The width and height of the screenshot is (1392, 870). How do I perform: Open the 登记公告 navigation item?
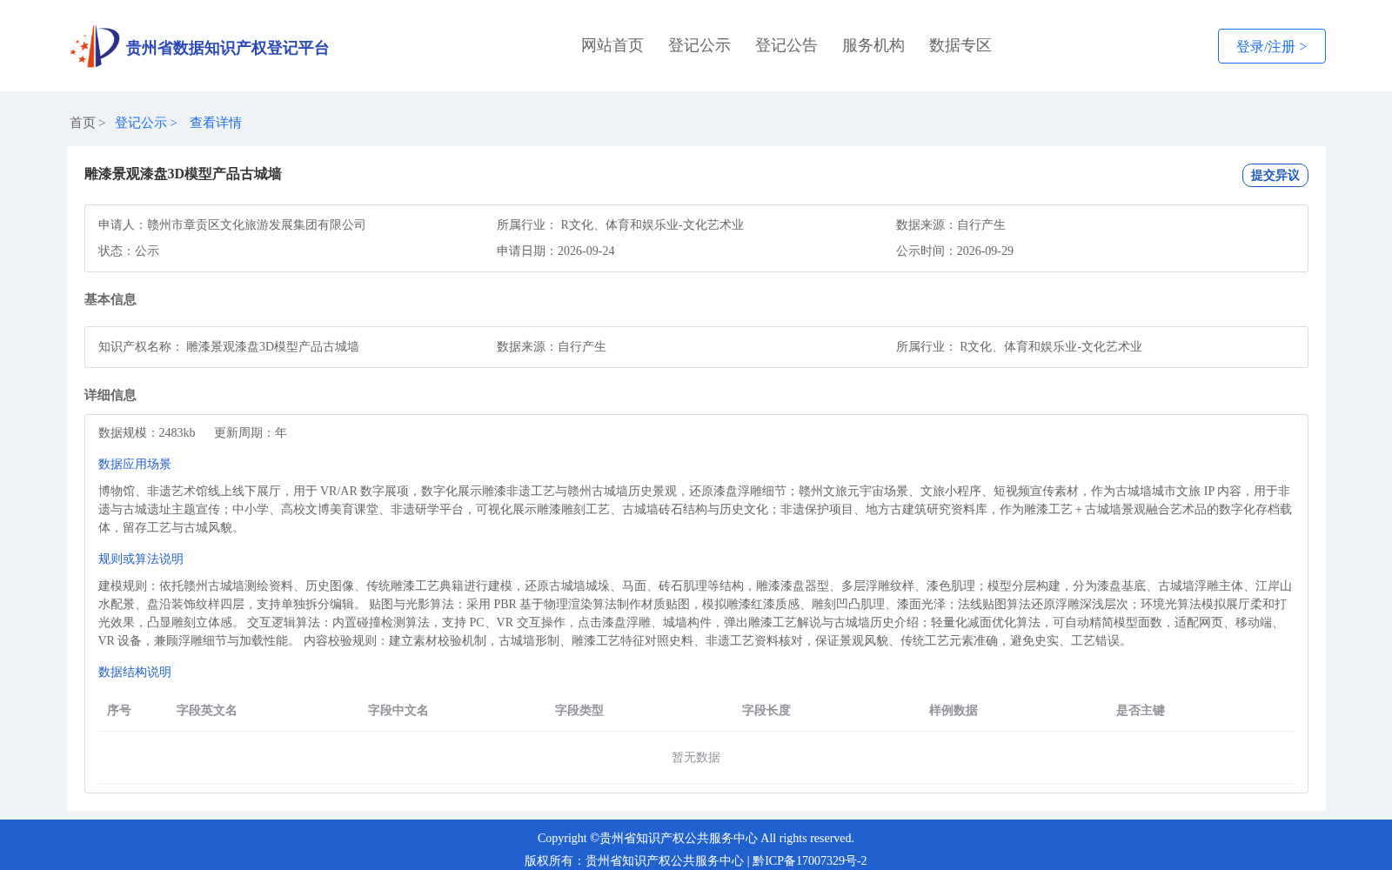click(x=786, y=45)
